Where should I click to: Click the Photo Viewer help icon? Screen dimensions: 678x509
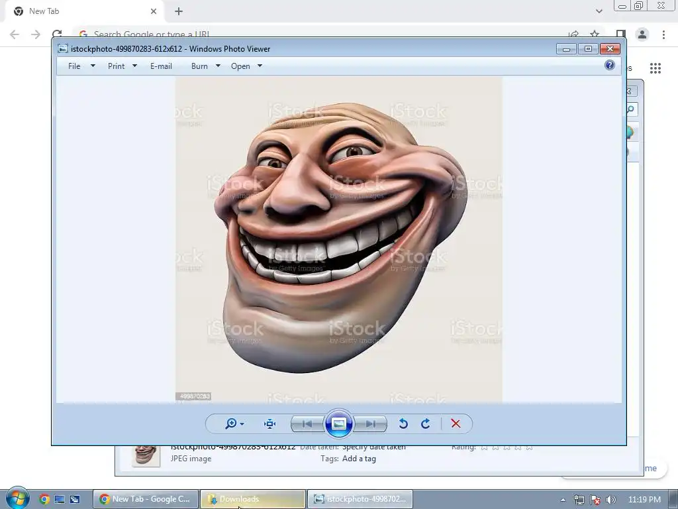pyautogui.click(x=610, y=65)
